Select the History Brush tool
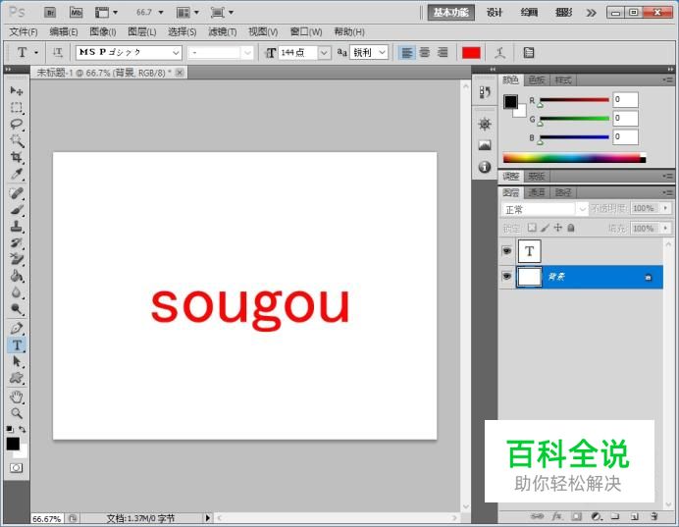Image resolution: width=679 pixels, height=527 pixels. 17,243
